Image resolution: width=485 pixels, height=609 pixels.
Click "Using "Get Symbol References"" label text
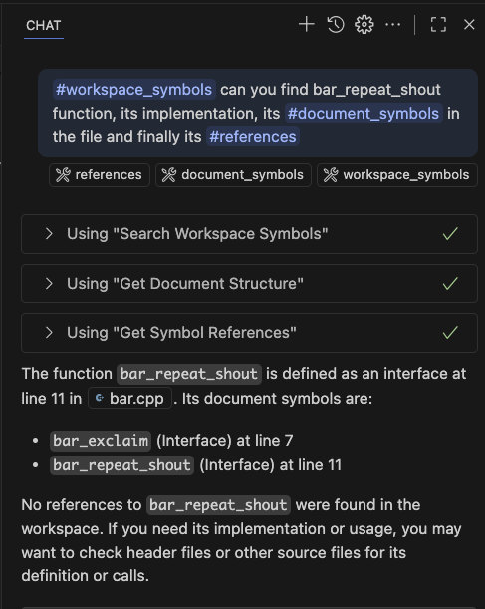[x=181, y=333]
